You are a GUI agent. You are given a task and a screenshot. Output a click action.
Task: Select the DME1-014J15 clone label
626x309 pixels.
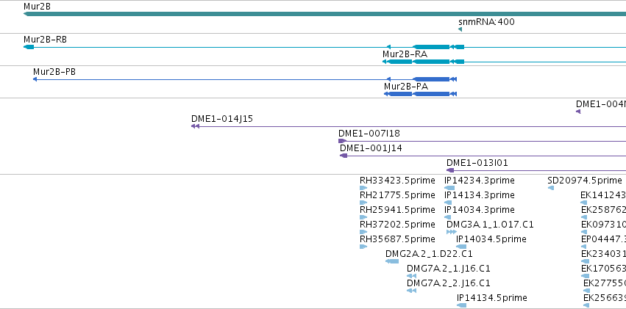coord(222,119)
